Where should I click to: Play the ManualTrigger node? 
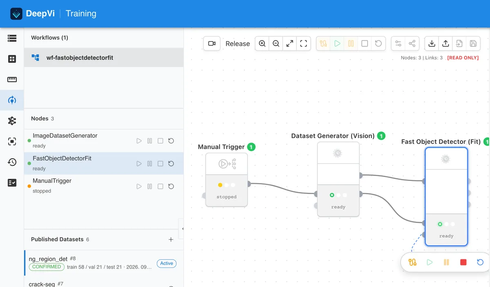(139, 186)
